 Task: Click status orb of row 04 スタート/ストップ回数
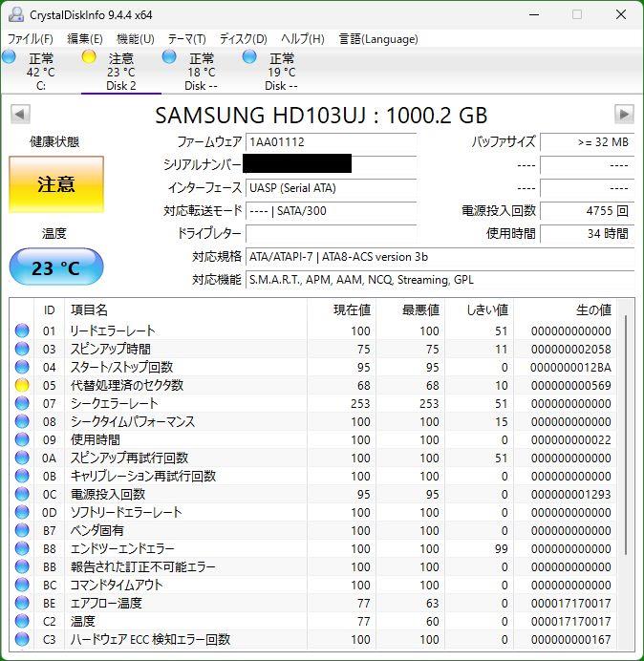pos(22,367)
